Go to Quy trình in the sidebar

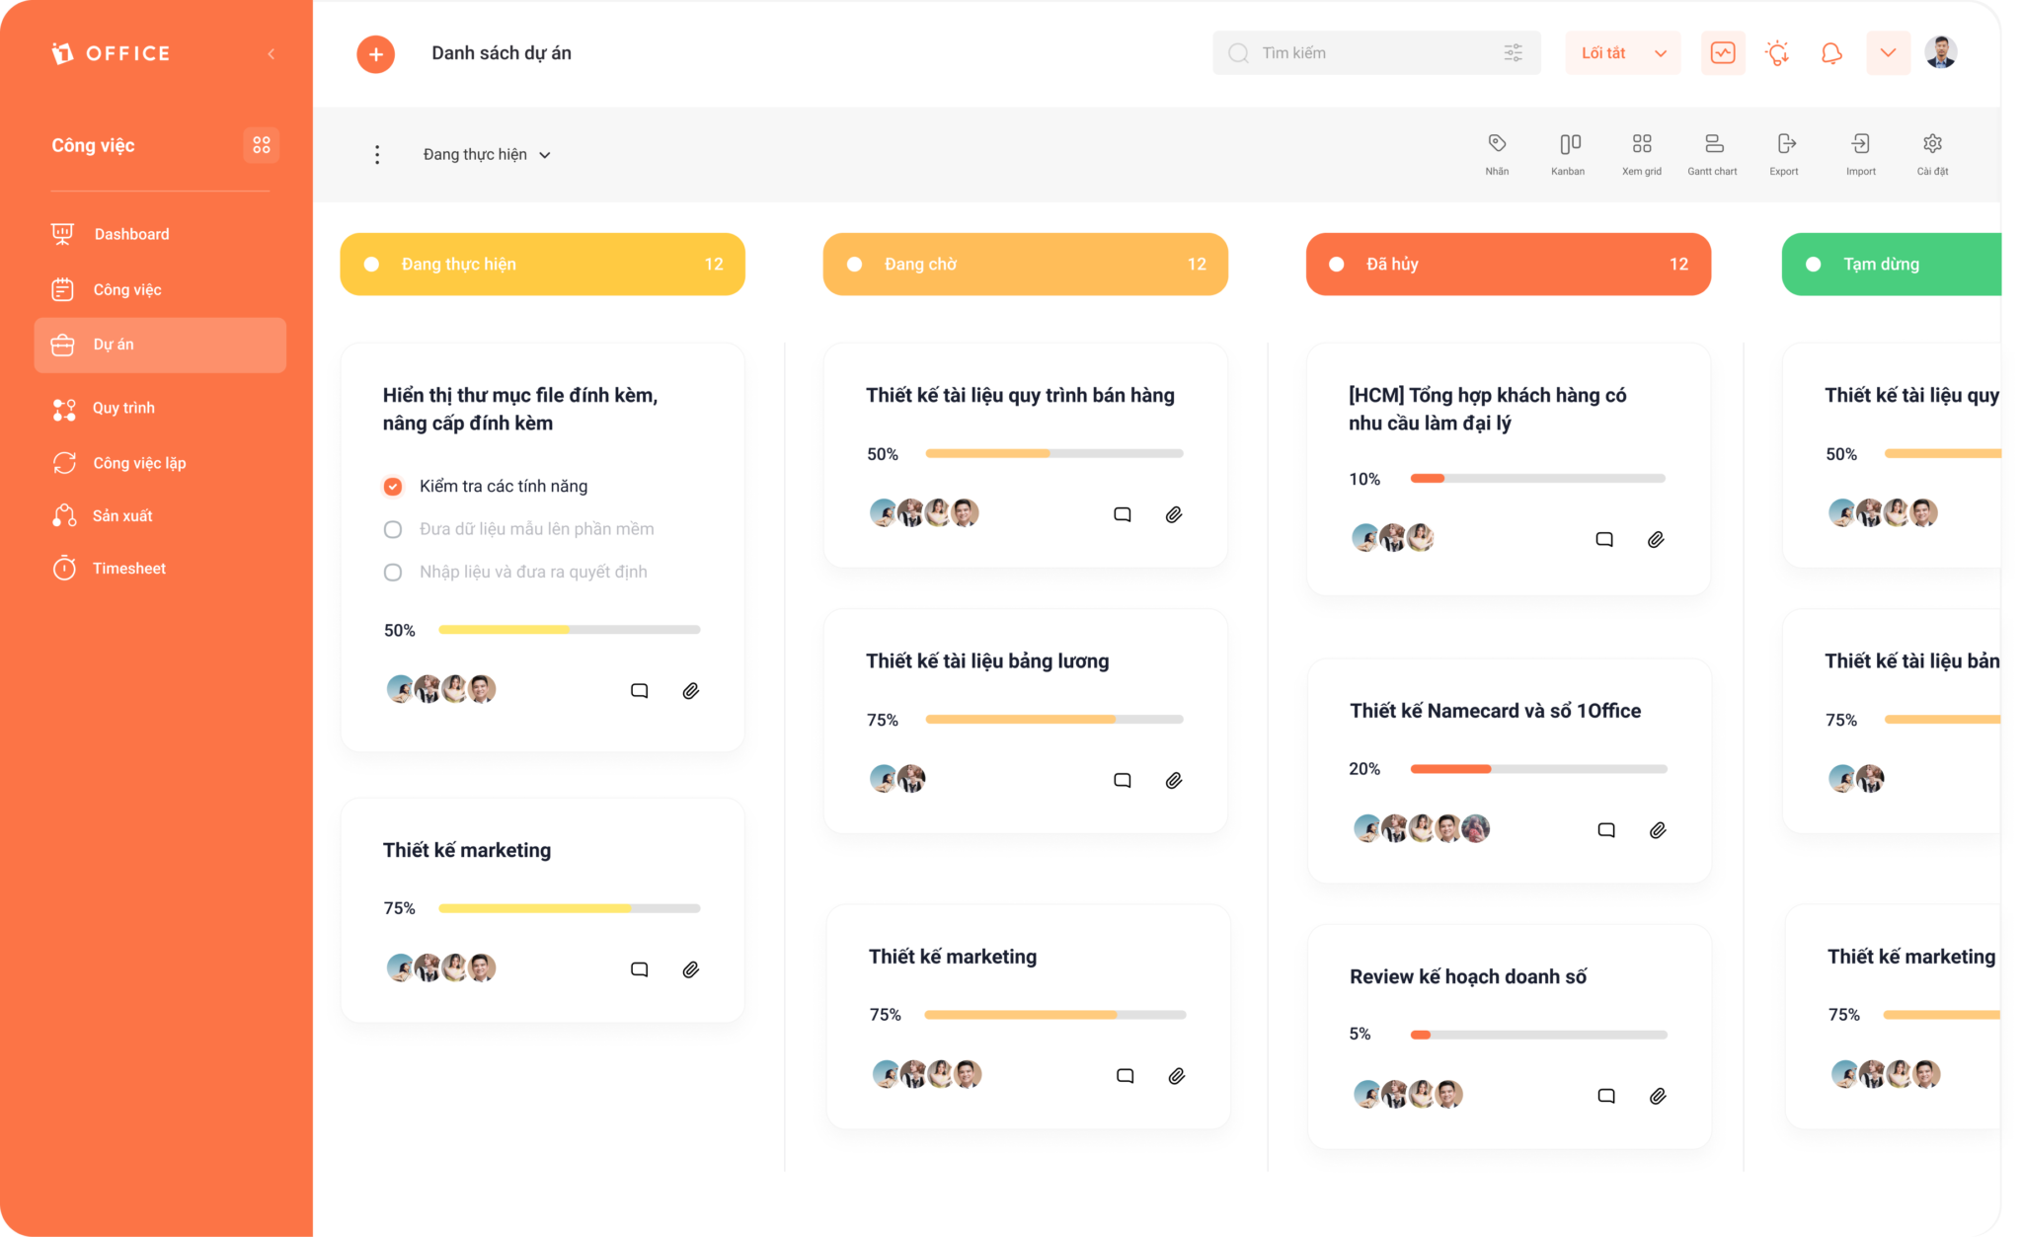click(x=123, y=408)
